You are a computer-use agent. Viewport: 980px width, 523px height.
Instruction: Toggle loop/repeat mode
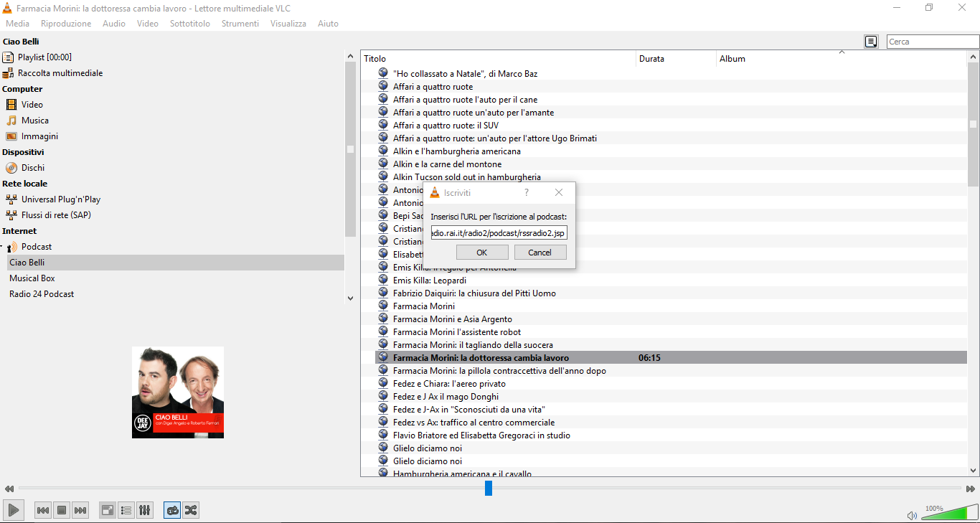172,510
